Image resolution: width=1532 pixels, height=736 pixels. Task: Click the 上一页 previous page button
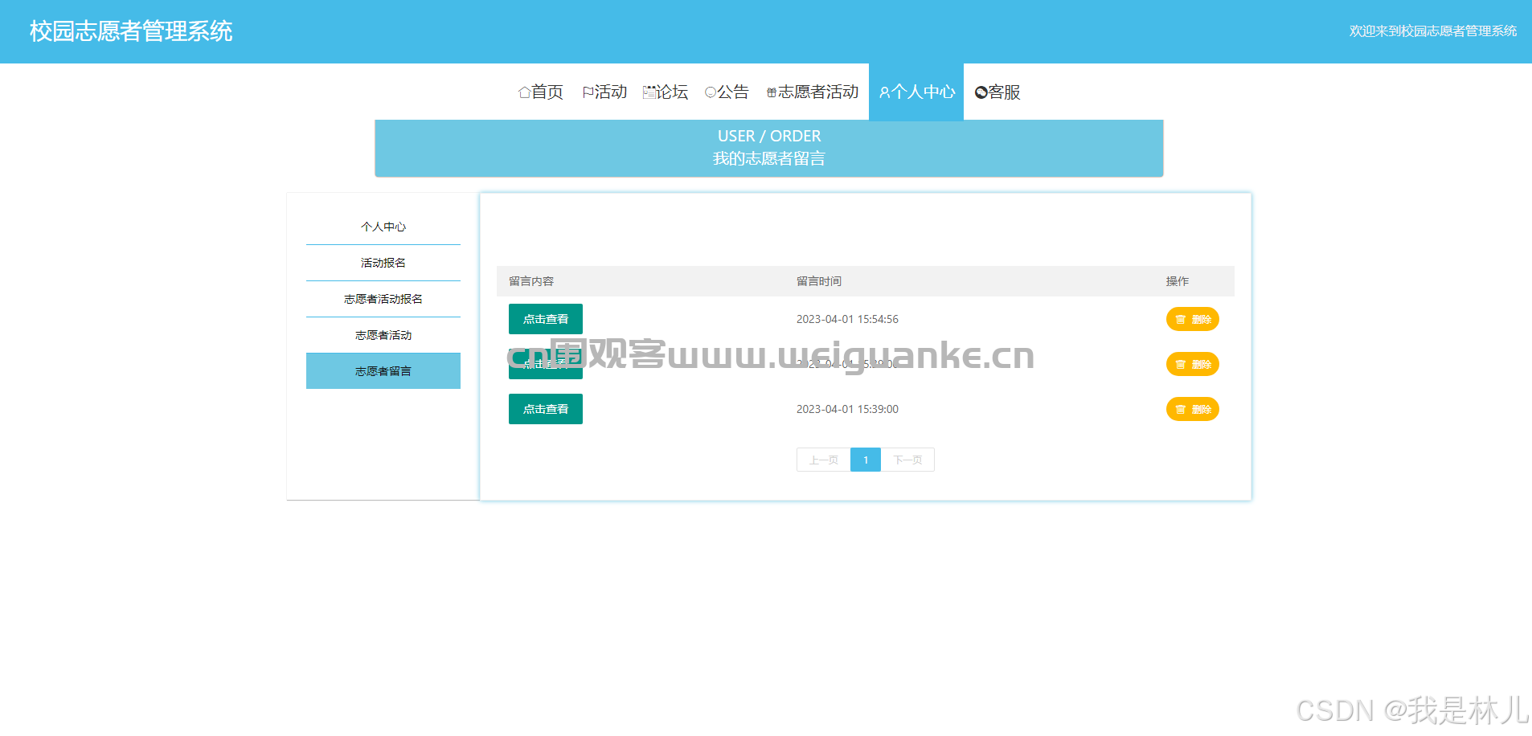824,460
